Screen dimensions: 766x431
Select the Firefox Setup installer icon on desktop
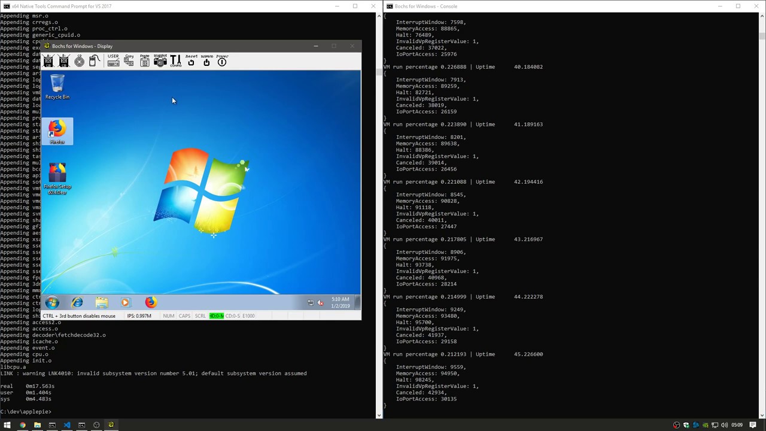[x=57, y=178]
